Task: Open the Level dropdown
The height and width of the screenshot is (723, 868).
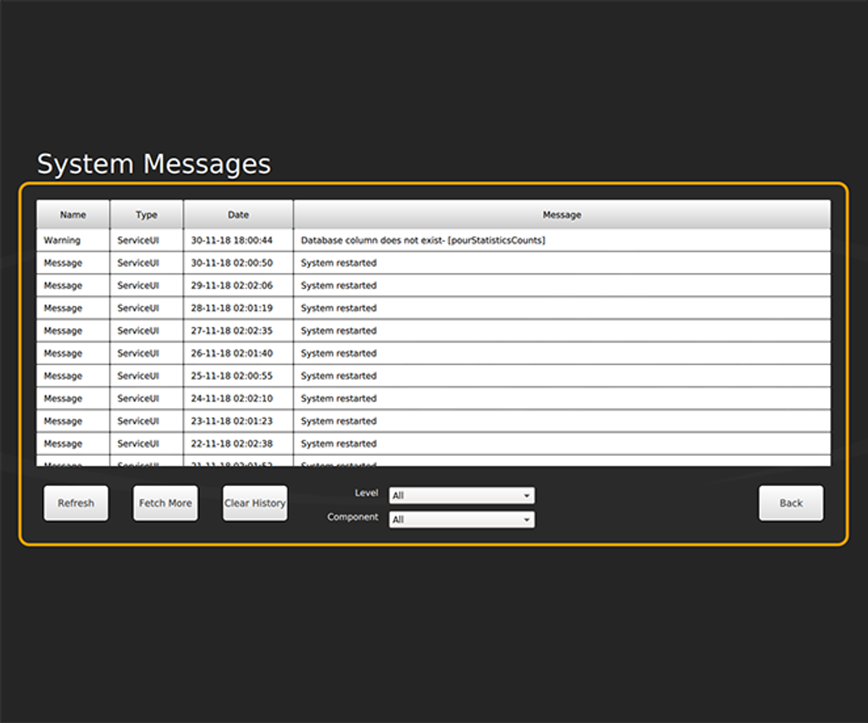Action: [462, 495]
